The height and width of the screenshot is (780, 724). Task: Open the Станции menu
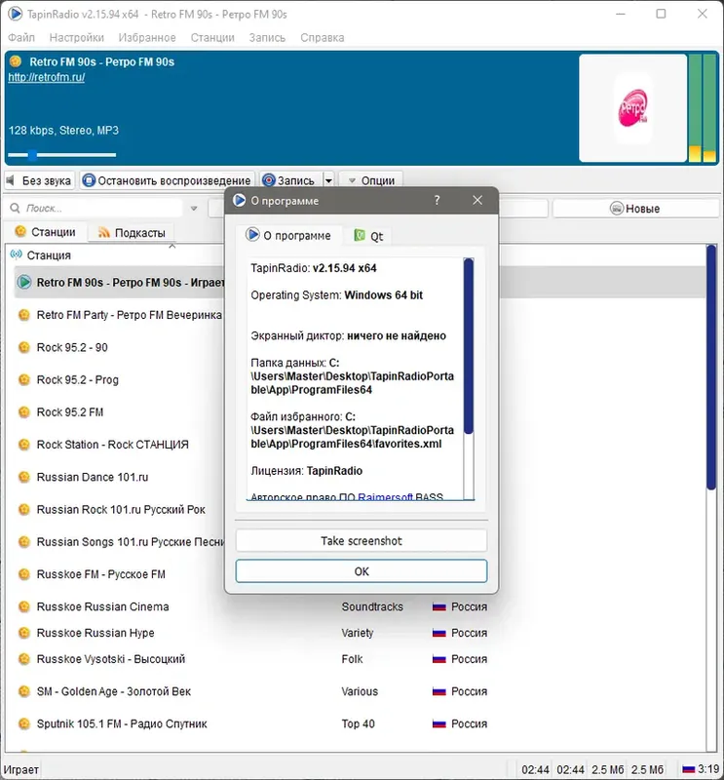point(212,37)
